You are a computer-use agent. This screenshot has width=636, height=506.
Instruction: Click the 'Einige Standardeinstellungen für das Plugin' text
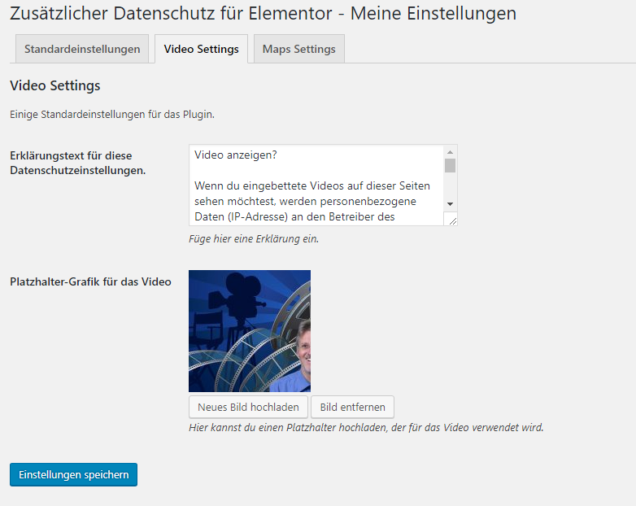pos(112,115)
